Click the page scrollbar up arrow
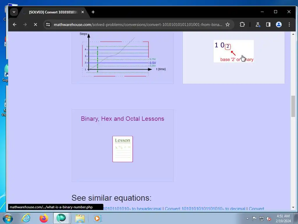298x224 pixels. (293, 34)
